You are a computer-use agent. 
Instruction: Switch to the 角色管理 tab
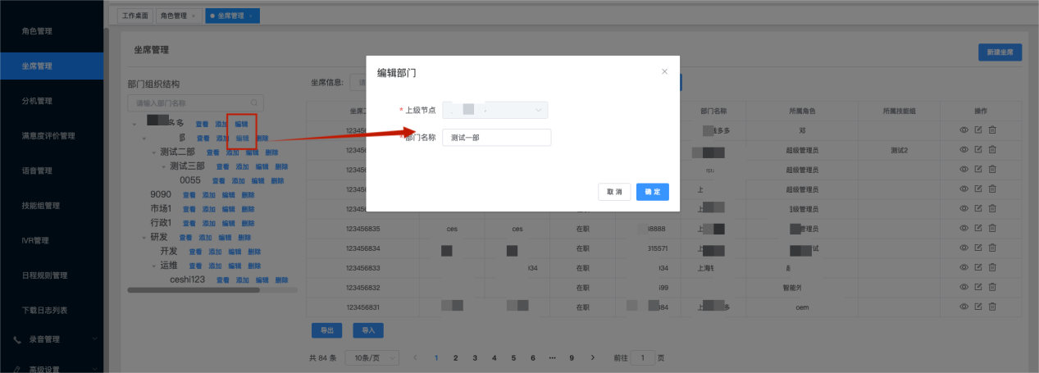point(177,16)
